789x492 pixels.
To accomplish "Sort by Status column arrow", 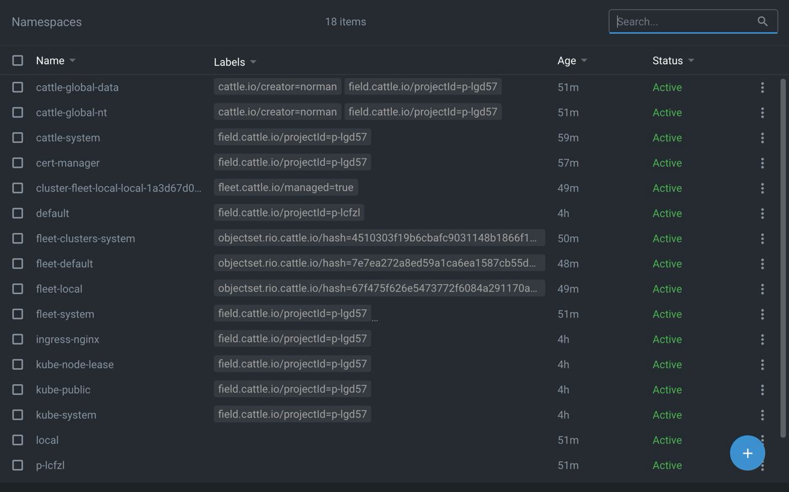I will (x=691, y=60).
